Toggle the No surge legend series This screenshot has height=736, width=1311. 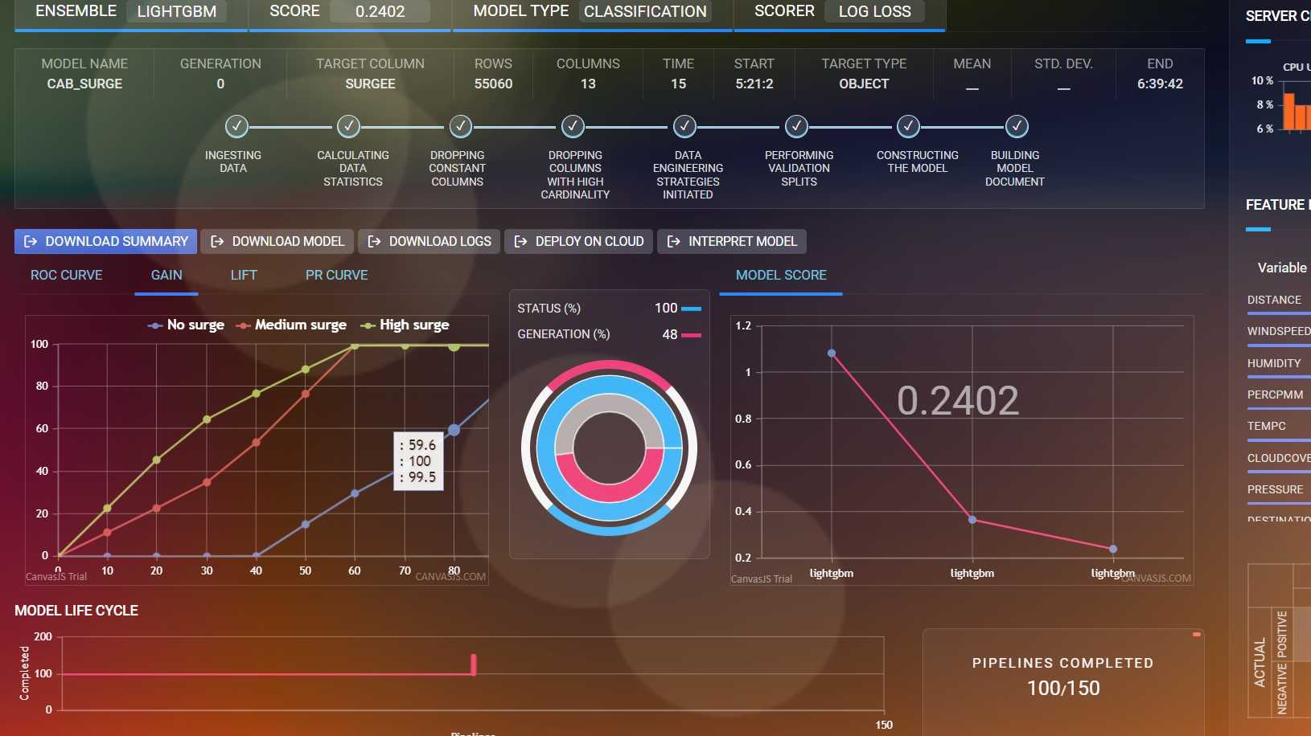point(186,325)
